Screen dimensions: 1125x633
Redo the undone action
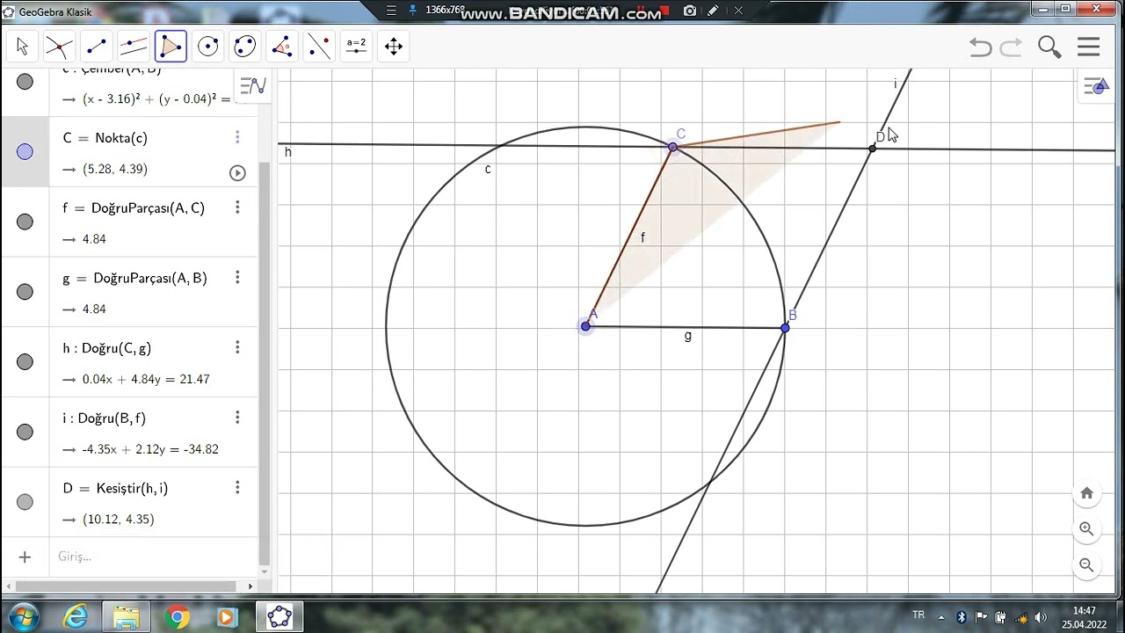[x=1012, y=47]
